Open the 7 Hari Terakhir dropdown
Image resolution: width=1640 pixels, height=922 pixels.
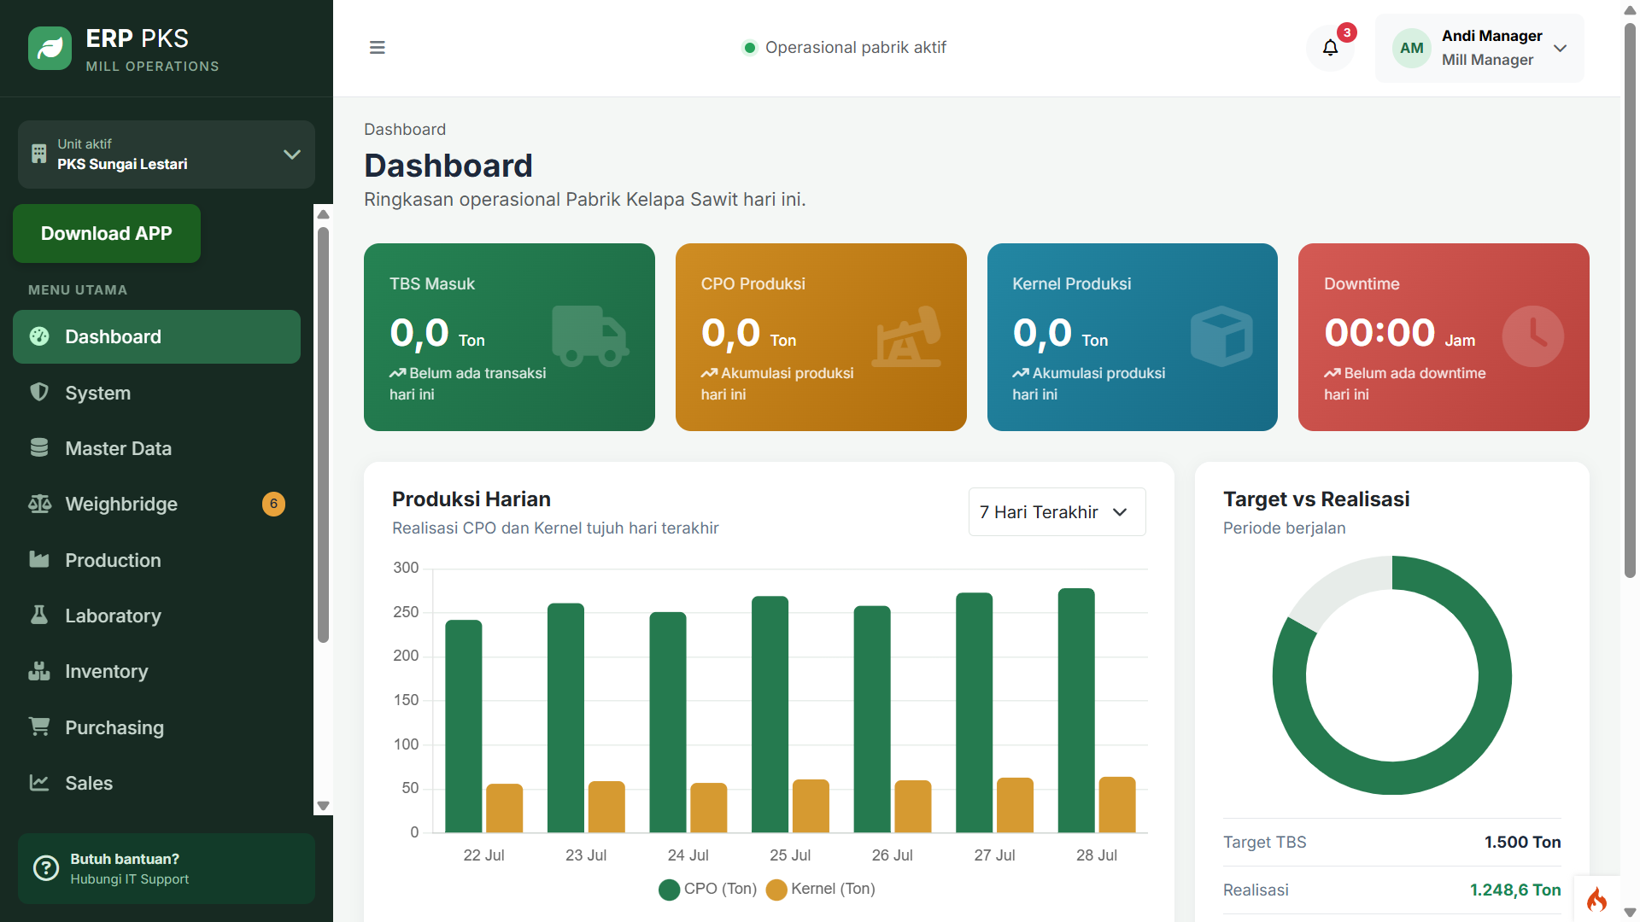tap(1057, 512)
